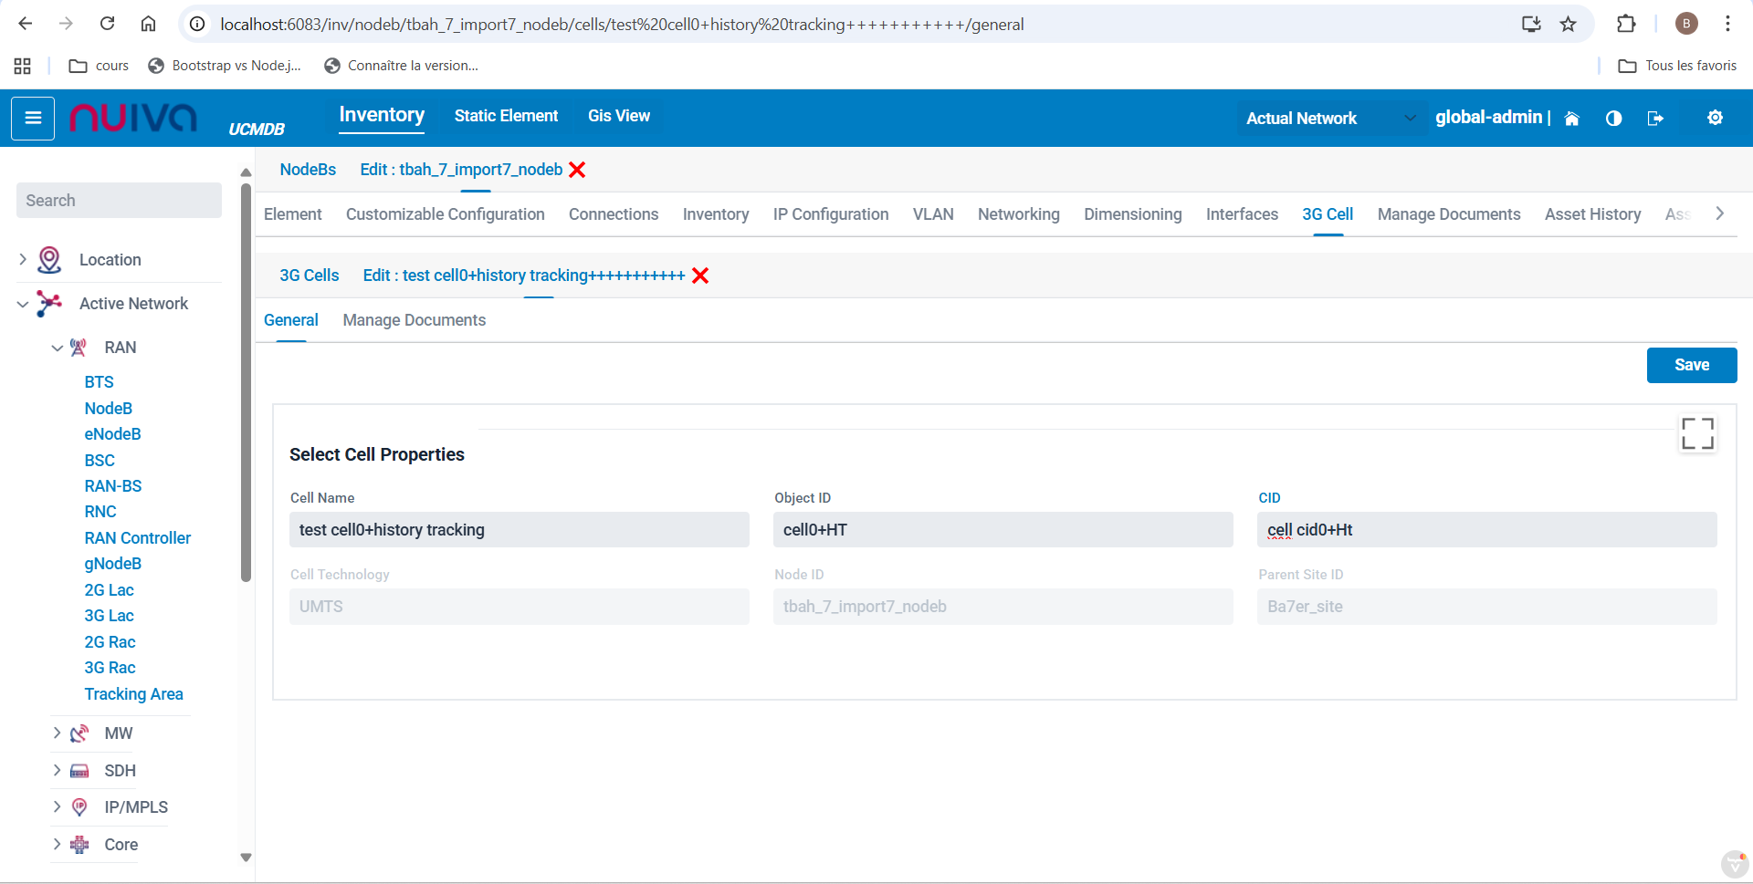Click the Save button

(1691, 365)
